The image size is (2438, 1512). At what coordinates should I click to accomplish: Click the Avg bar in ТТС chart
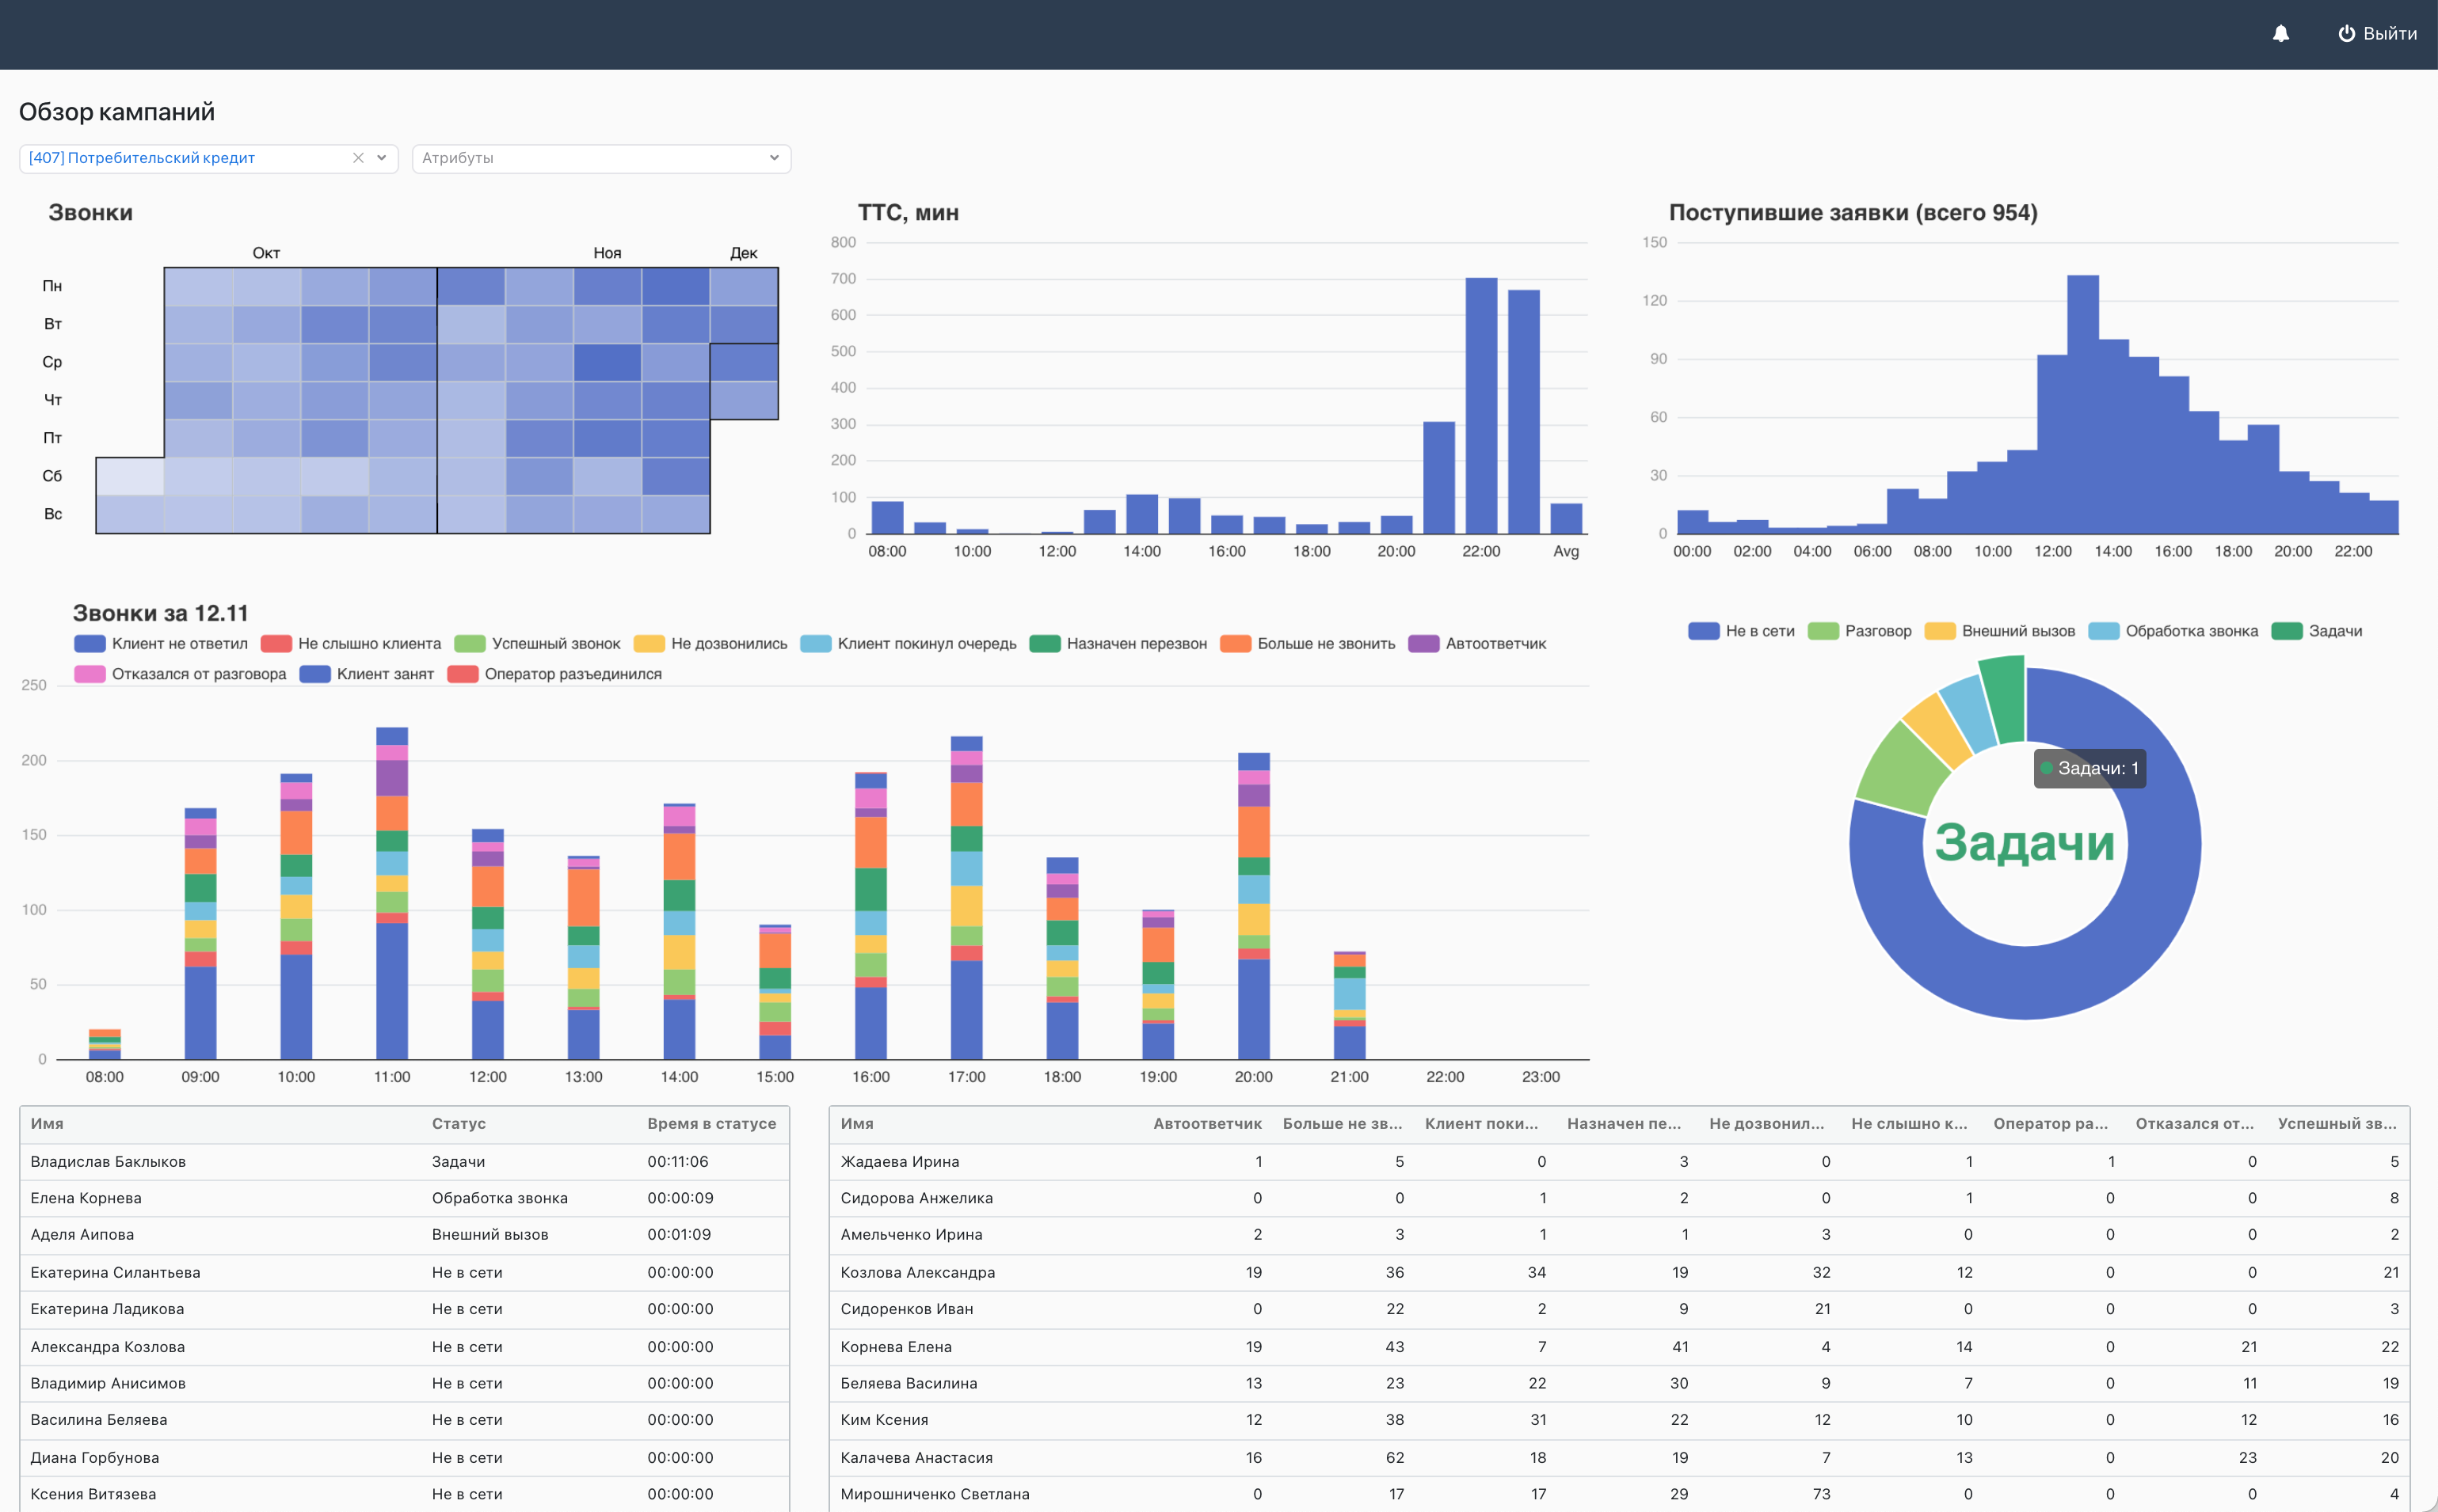pos(1567,519)
